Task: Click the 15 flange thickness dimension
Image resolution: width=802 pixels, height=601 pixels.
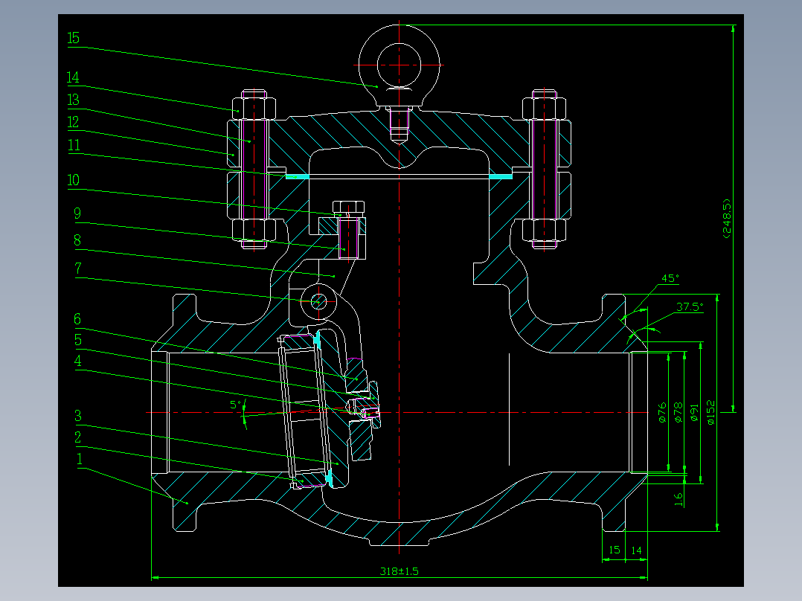Action: click(x=615, y=550)
